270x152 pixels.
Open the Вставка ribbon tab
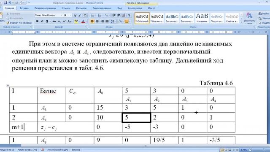pyautogui.click(x=24, y=8)
